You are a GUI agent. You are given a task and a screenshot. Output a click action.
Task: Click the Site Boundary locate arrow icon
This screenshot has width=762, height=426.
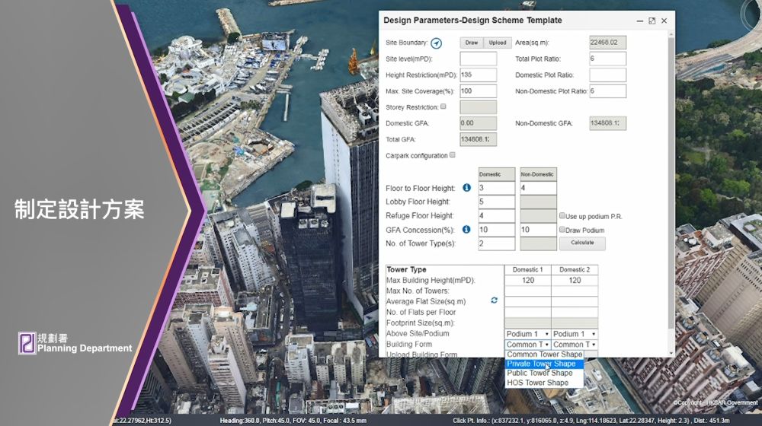(x=437, y=43)
